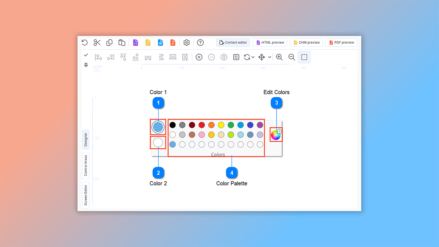439x247 pixels.
Task: Open the move tool dropdown chevron
Action: click(269, 57)
